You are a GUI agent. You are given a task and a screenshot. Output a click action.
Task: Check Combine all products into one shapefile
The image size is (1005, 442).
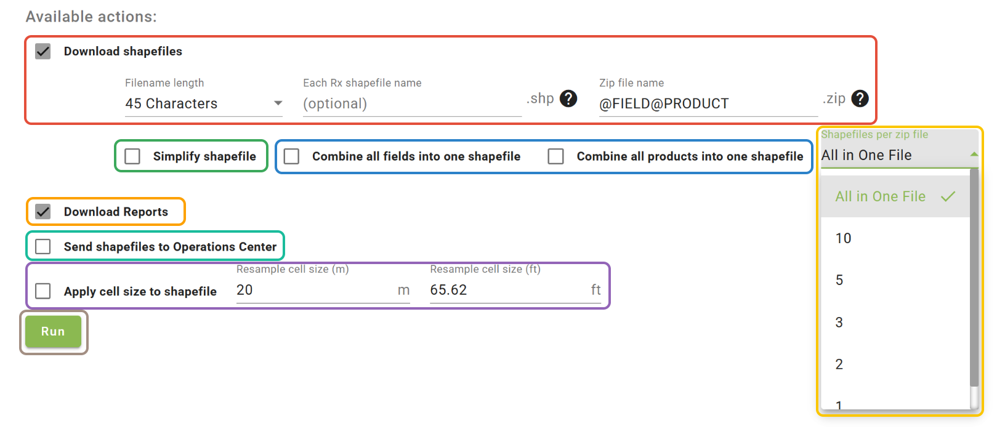point(556,156)
